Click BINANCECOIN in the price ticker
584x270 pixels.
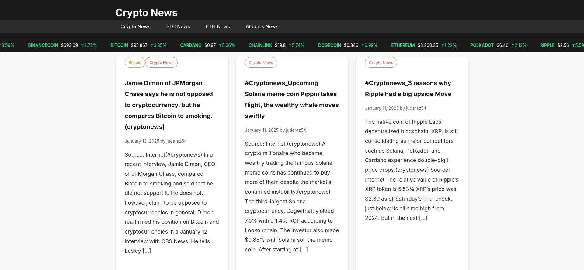[43, 45]
